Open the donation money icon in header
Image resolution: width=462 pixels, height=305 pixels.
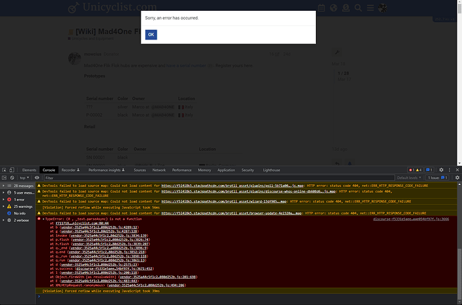tap(346, 8)
